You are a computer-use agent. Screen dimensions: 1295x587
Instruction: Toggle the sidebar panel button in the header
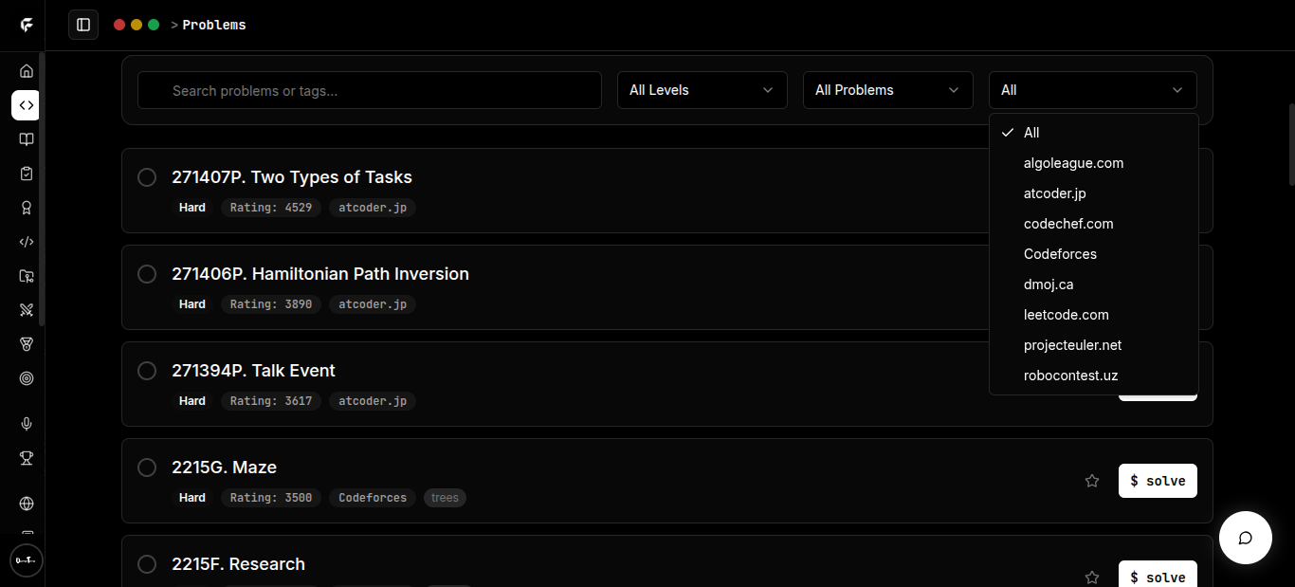83,25
